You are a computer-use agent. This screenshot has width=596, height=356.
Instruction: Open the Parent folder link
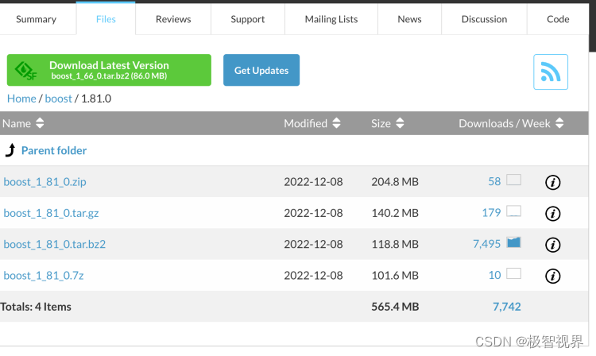click(x=54, y=150)
